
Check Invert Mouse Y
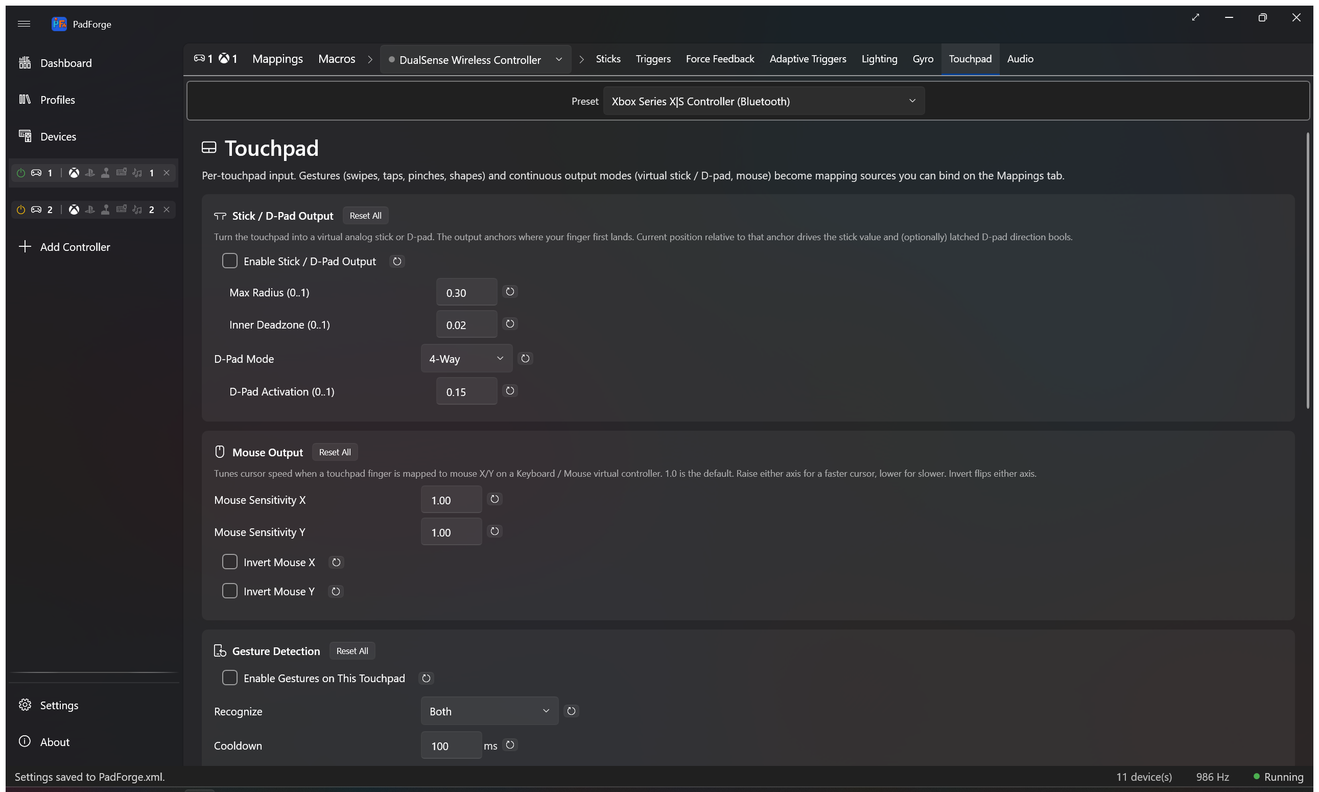[230, 591]
